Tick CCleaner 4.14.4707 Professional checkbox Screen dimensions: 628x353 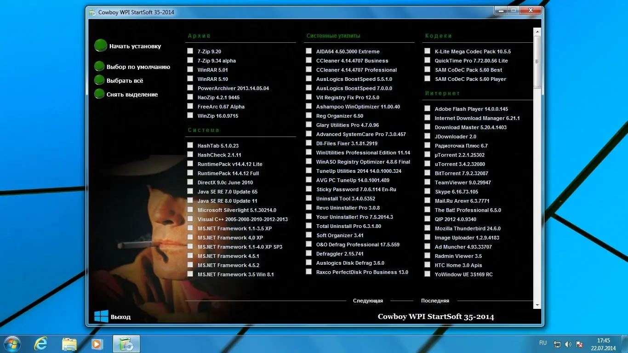tap(309, 69)
